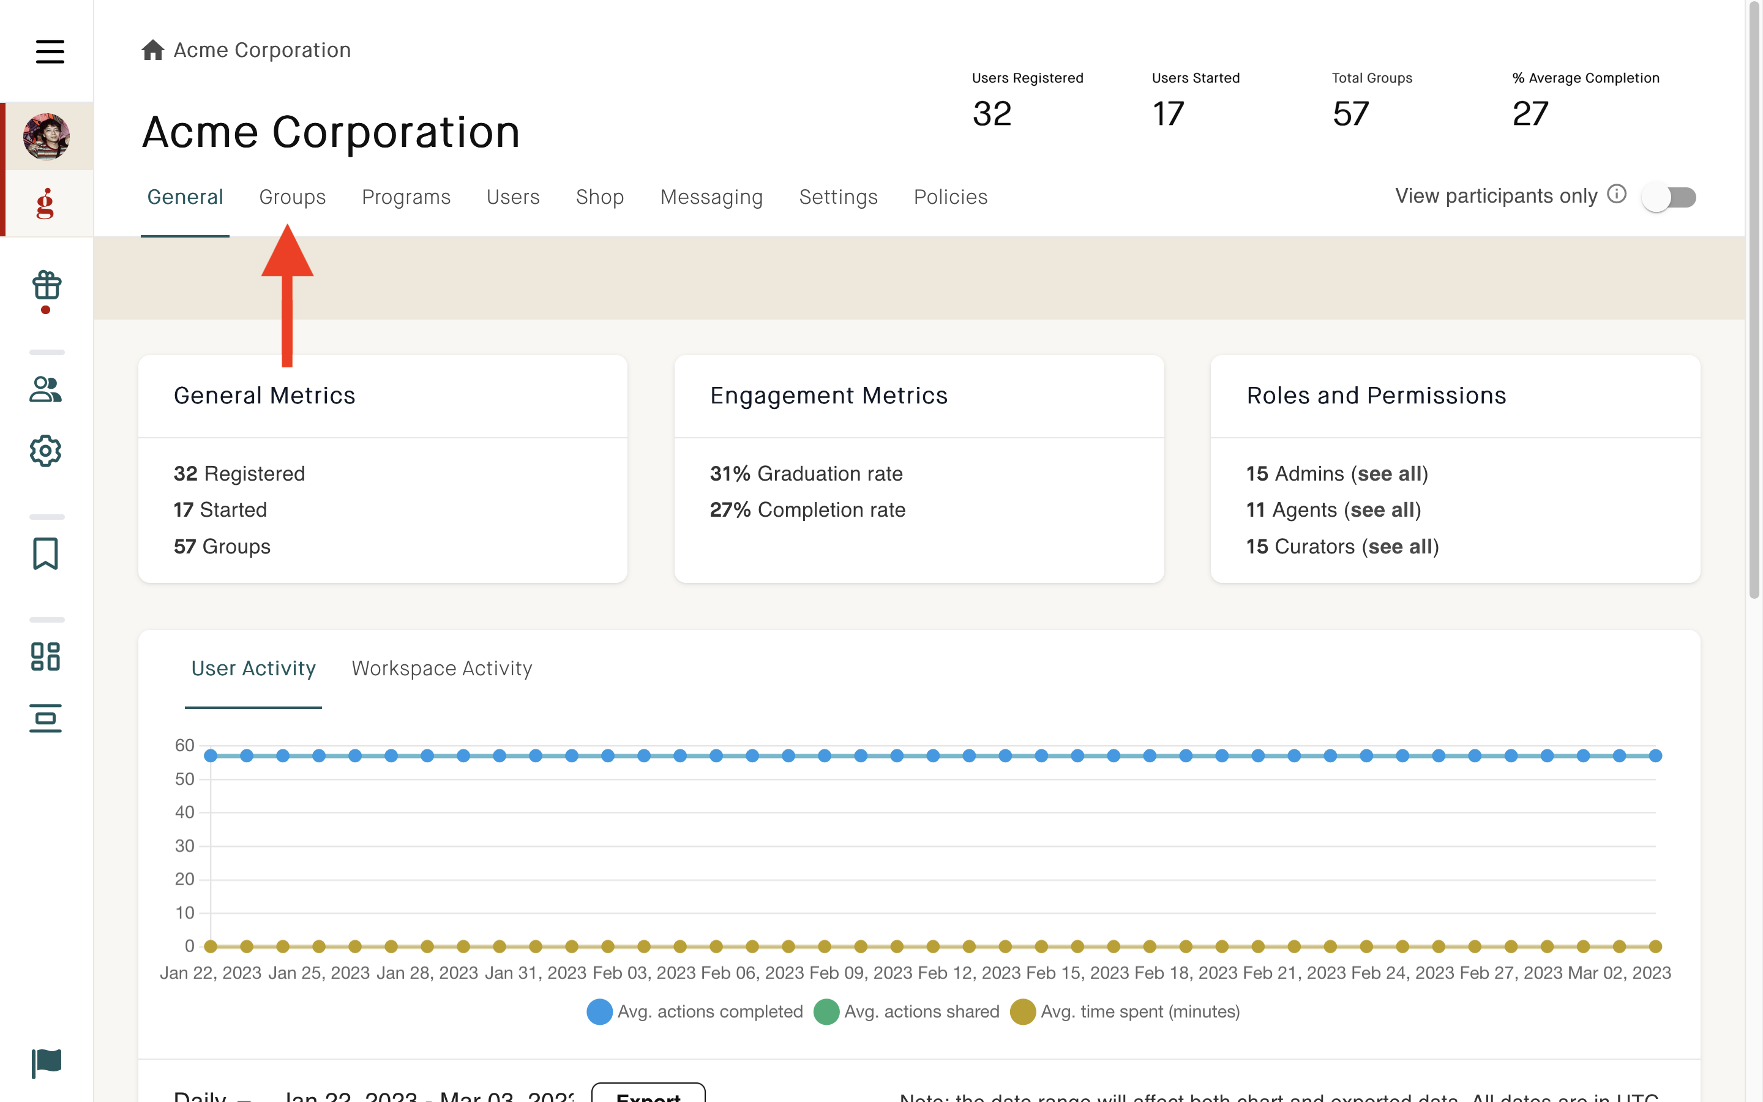Click the "32 Registered" metric
Viewport: 1763px width, 1102px height.
[x=239, y=474]
